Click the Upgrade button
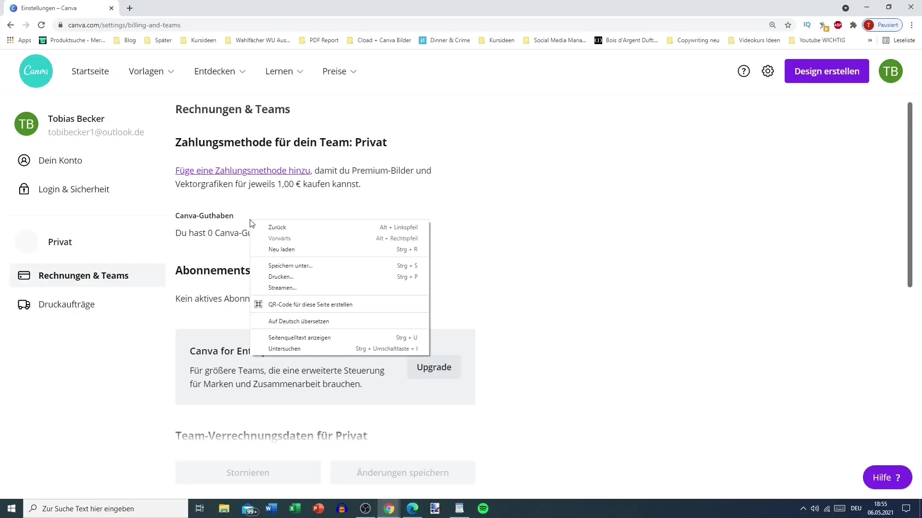The width and height of the screenshot is (922, 518). (434, 367)
